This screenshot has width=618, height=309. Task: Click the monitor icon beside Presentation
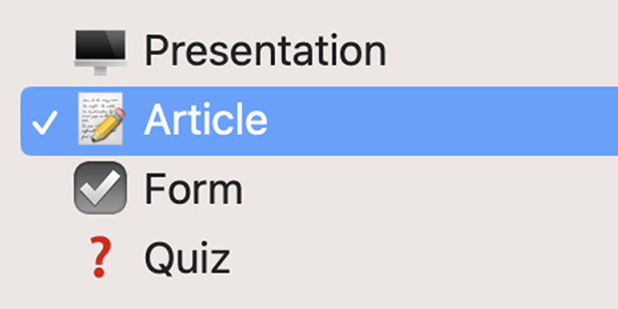pos(100,52)
